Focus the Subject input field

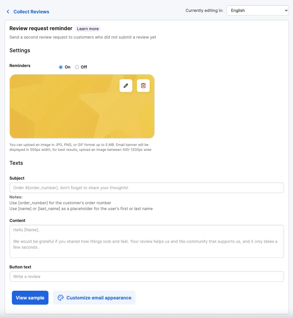click(x=146, y=188)
